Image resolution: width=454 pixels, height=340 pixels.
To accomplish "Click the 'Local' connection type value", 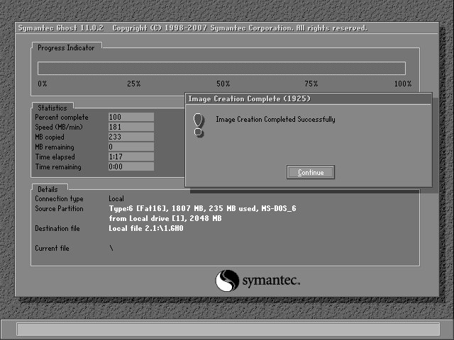I will pos(116,198).
